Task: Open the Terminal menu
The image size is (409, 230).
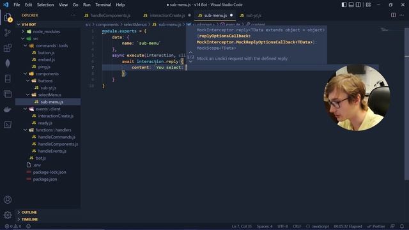Action: click(103, 4)
